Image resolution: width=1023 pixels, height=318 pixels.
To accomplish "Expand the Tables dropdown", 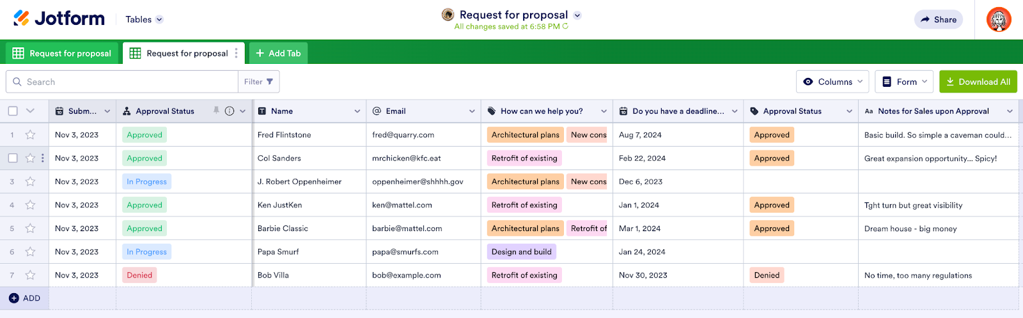I will (x=144, y=19).
